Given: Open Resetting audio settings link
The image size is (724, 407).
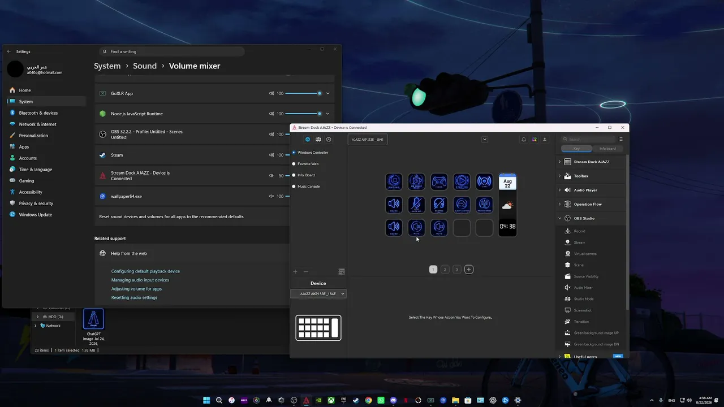Looking at the screenshot, I should (x=134, y=298).
